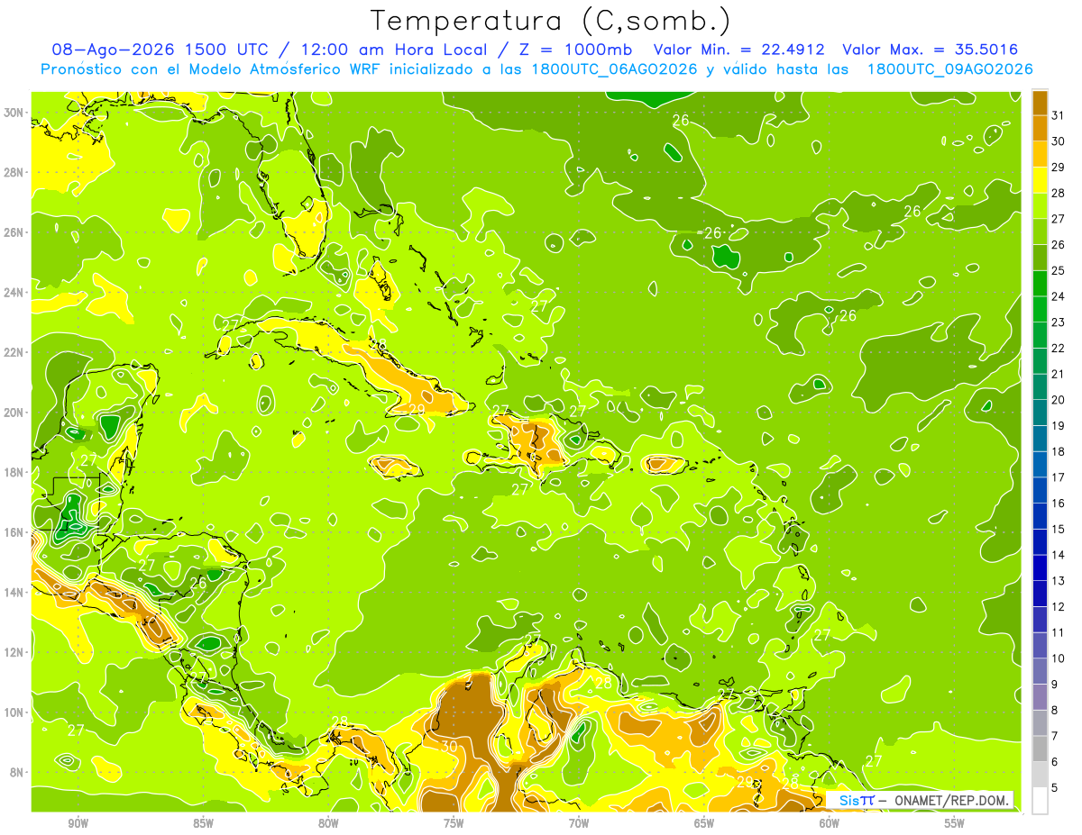
Task: Click the 26N latitude axis label
Action: click(15, 232)
